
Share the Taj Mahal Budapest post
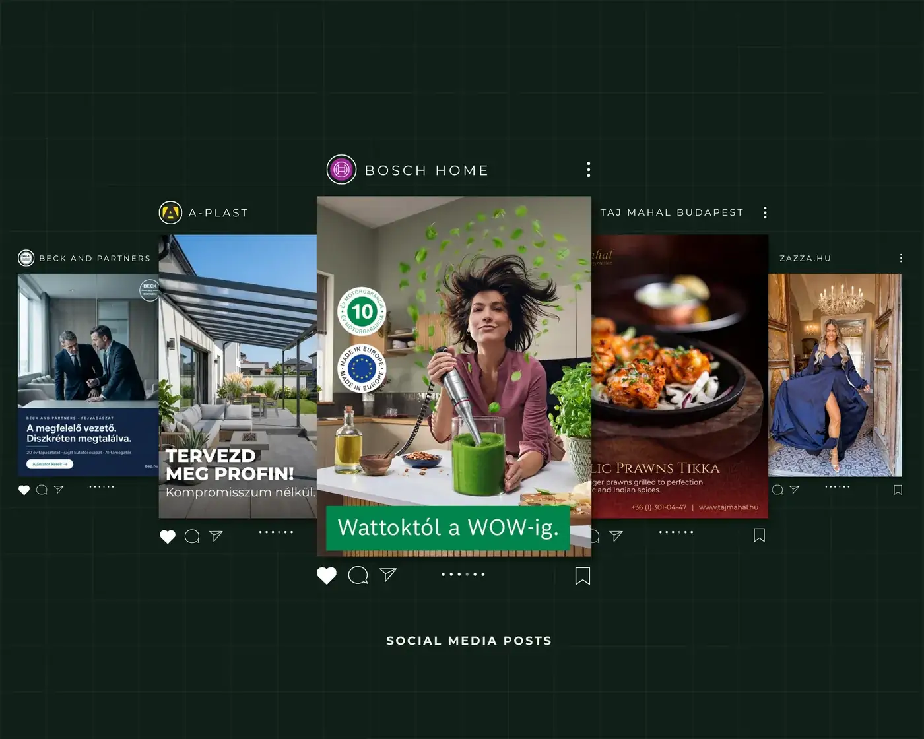click(616, 536)
